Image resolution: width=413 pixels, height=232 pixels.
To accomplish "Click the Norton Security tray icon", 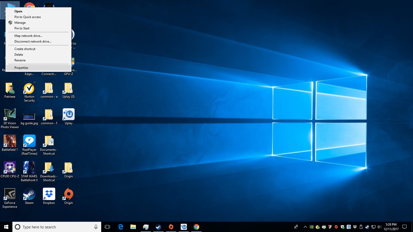I will 318,227.
